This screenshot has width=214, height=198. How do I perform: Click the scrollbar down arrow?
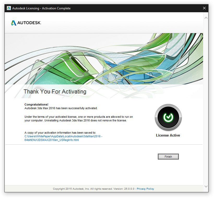(x=206, y=186)
